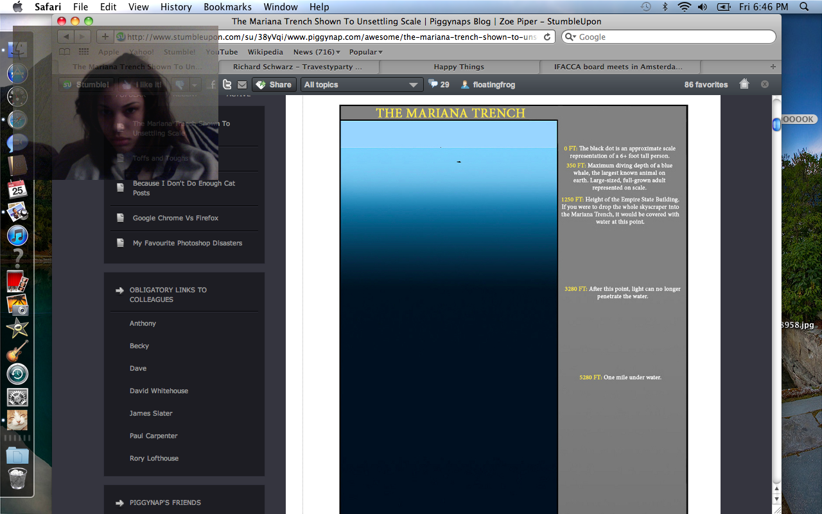
Task: Click the Share button in StumbleUpon bar
Action: coord(274,85)
